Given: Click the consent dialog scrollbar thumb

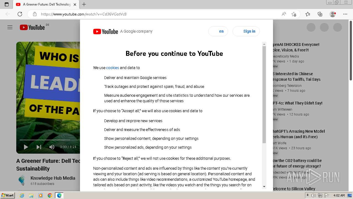Looking at the screenshot, I should pyautogui.click(x=264, y=95).
